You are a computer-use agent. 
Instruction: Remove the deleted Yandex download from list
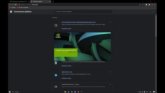110,84
